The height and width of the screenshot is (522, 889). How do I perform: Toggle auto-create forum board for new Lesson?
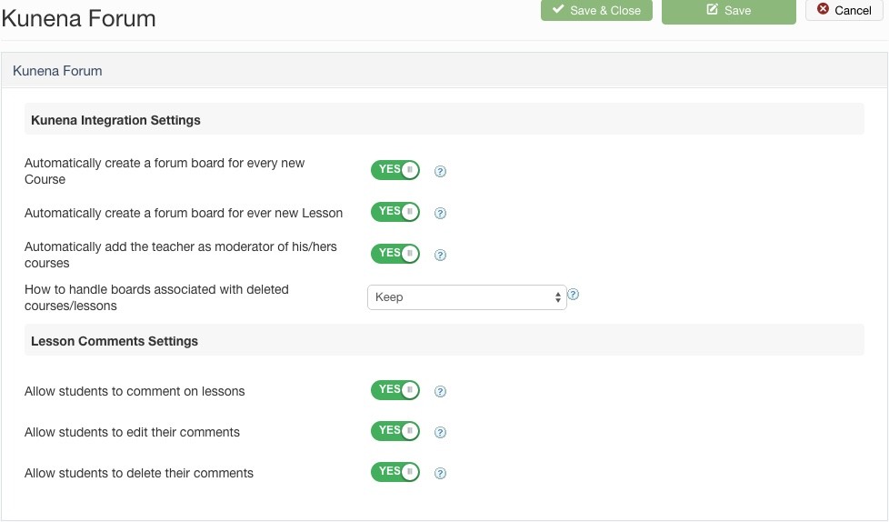pyautogui.click(x=395, y=212)
